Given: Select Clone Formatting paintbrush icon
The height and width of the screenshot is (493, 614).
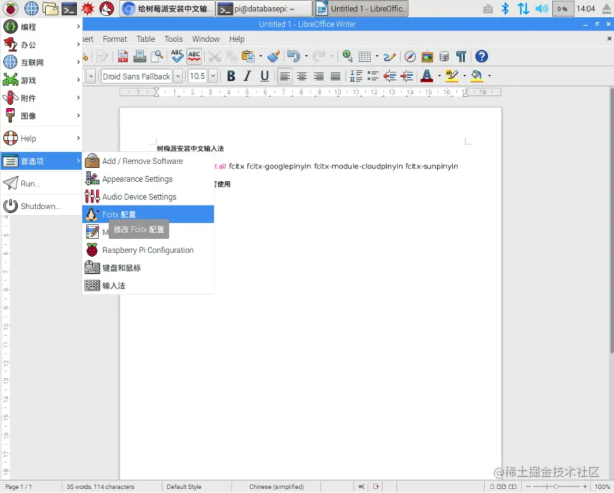Looking at the screenshot, I should pyautogui.click(x=274, y=56).
